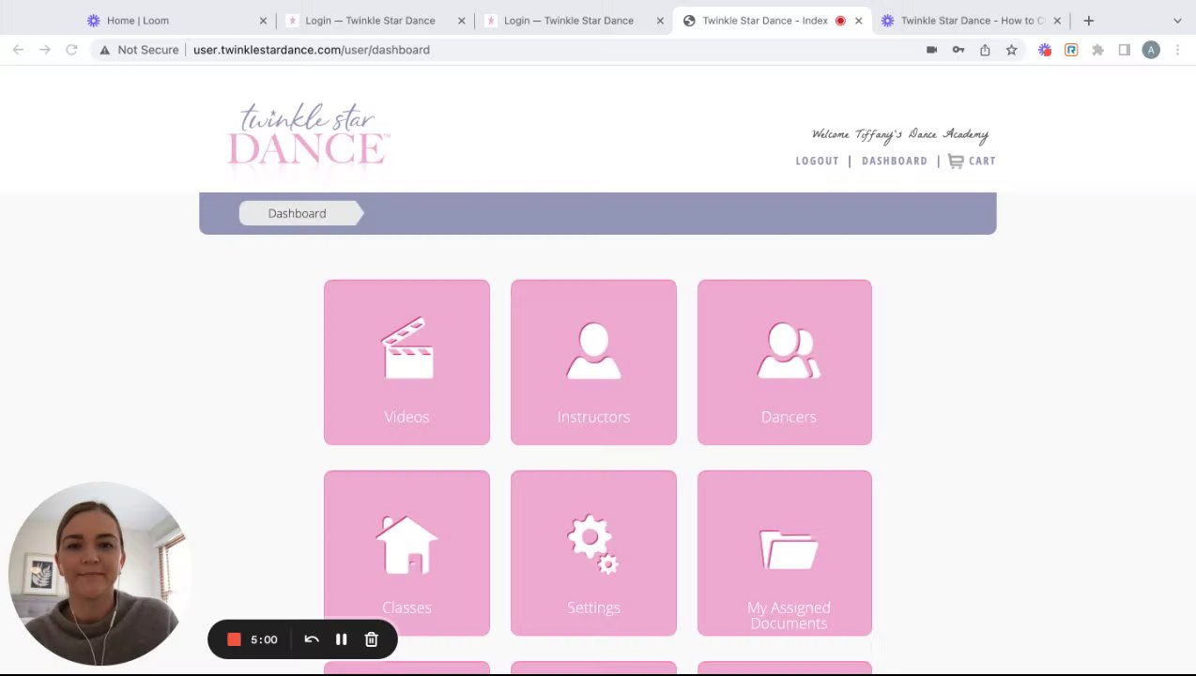Restart recording using the undo arrow
Image resolution: width=1196 pixels, height=676 pixels.
tap(312, 639)
